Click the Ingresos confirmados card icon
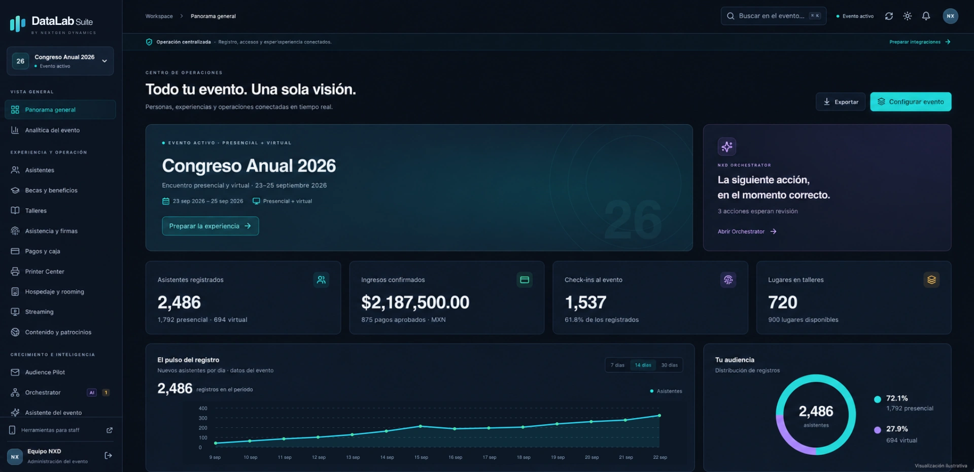The image size is (974, 472). click(525, 280)
